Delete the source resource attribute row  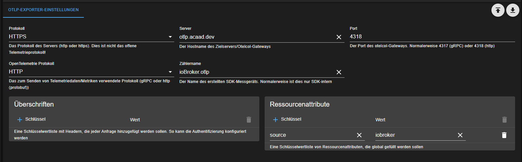[x=504, y=135]
